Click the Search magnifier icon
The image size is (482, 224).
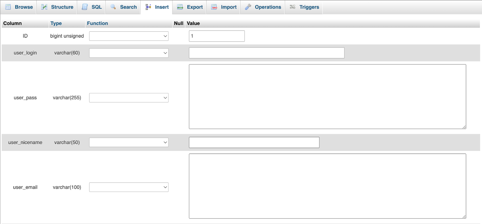point(113,7)
